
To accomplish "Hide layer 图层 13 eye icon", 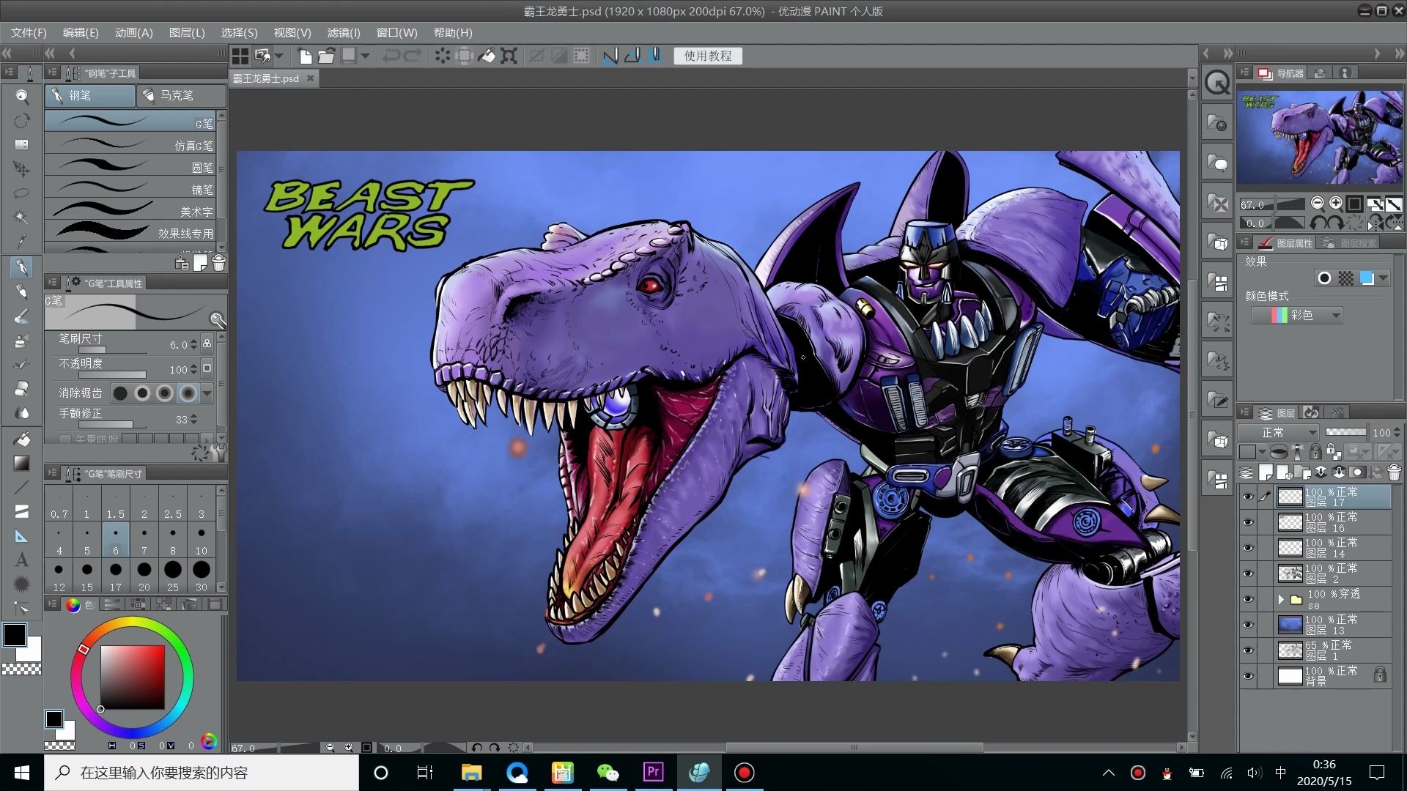I will pos(1248,625).
